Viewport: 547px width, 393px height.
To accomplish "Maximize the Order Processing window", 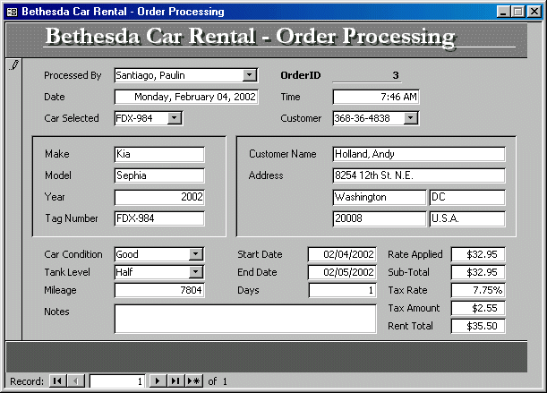I will click(518, 12).
